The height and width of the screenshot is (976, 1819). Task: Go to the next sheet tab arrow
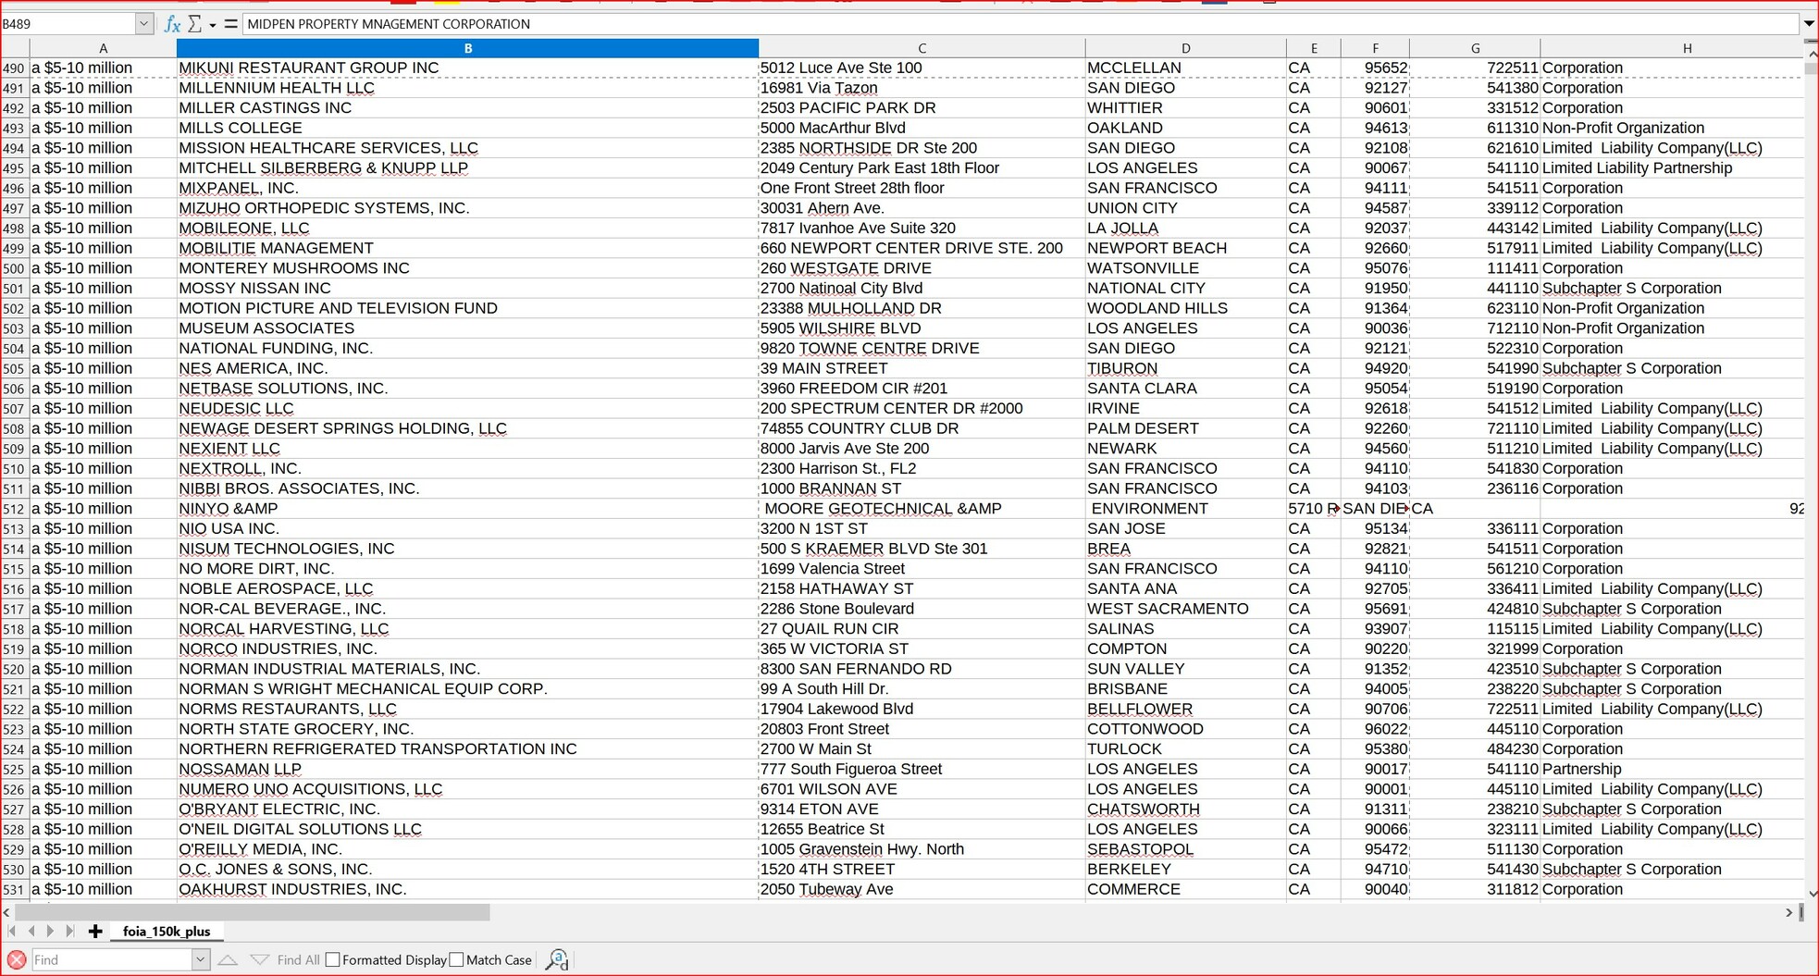click(x=50, y=932)
